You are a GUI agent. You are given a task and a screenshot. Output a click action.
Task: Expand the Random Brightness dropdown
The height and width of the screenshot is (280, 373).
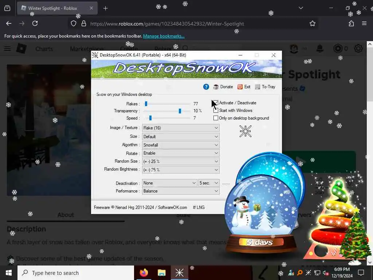pos(181,170)
